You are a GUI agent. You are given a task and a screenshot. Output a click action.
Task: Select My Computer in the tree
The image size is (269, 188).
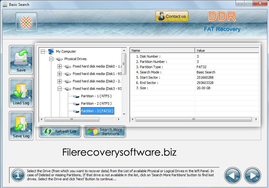point(66,51)
